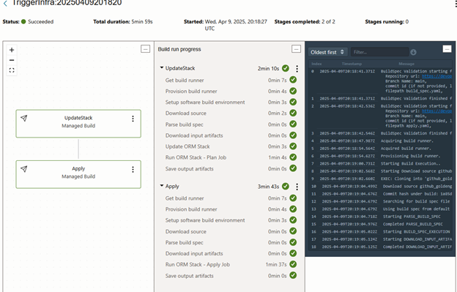Minimize the pipeline diagram panel

coord(146,49)
